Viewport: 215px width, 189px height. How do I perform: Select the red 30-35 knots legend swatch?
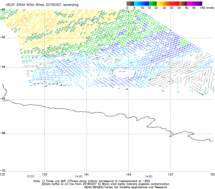(x=175, y=3)
